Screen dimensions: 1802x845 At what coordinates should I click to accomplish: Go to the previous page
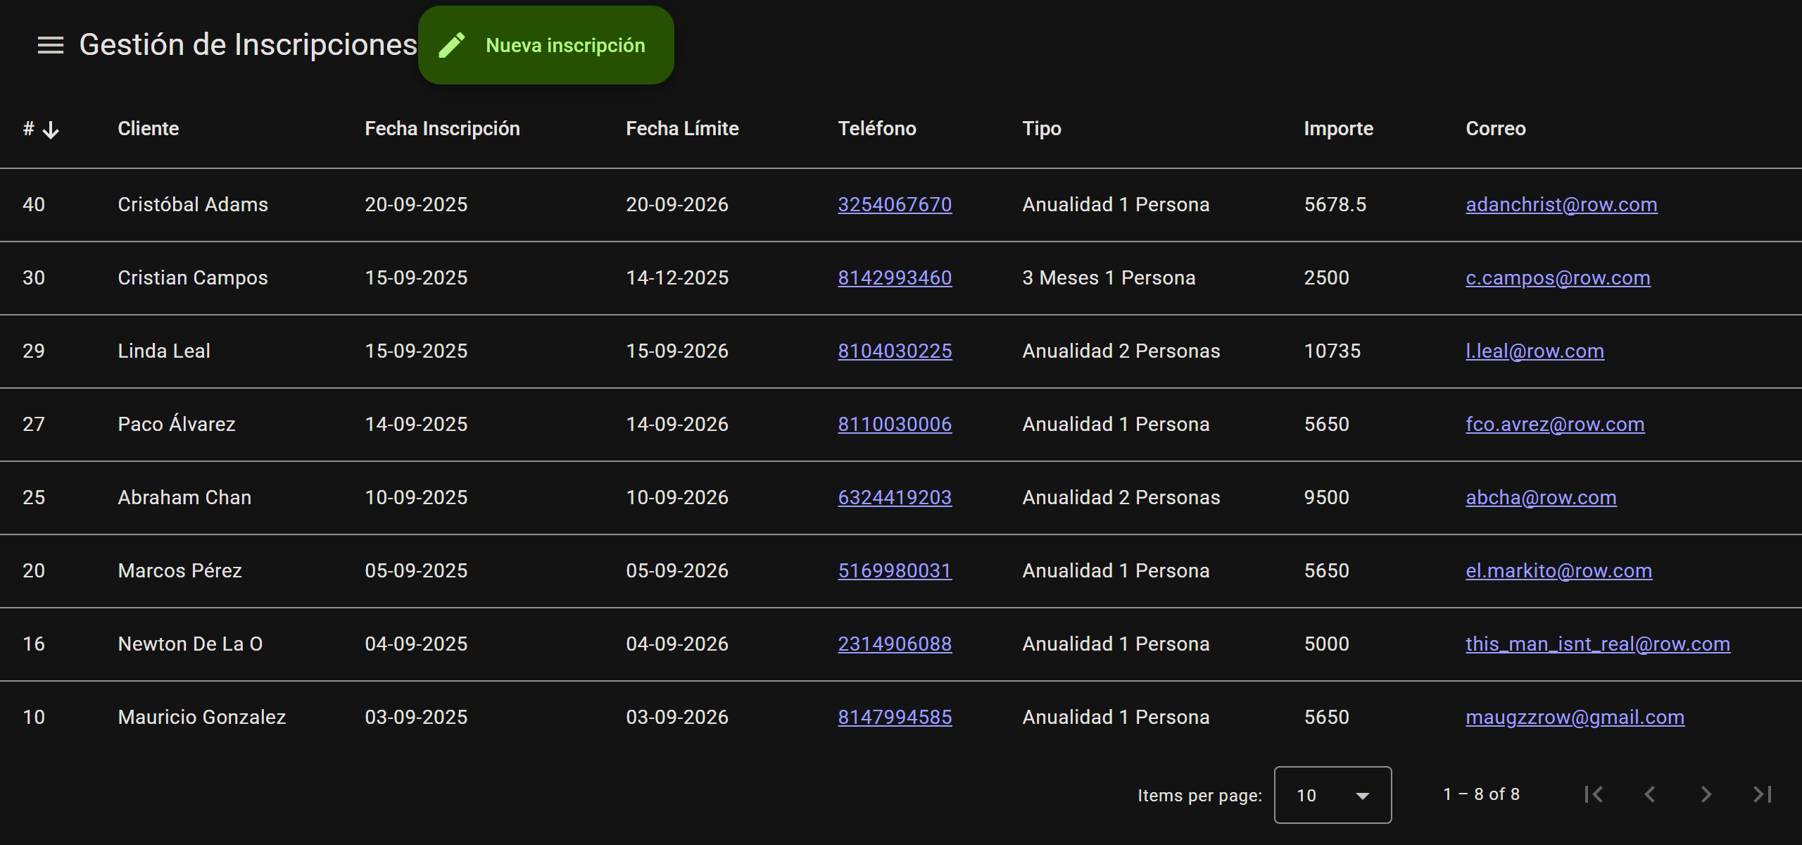1650,794
